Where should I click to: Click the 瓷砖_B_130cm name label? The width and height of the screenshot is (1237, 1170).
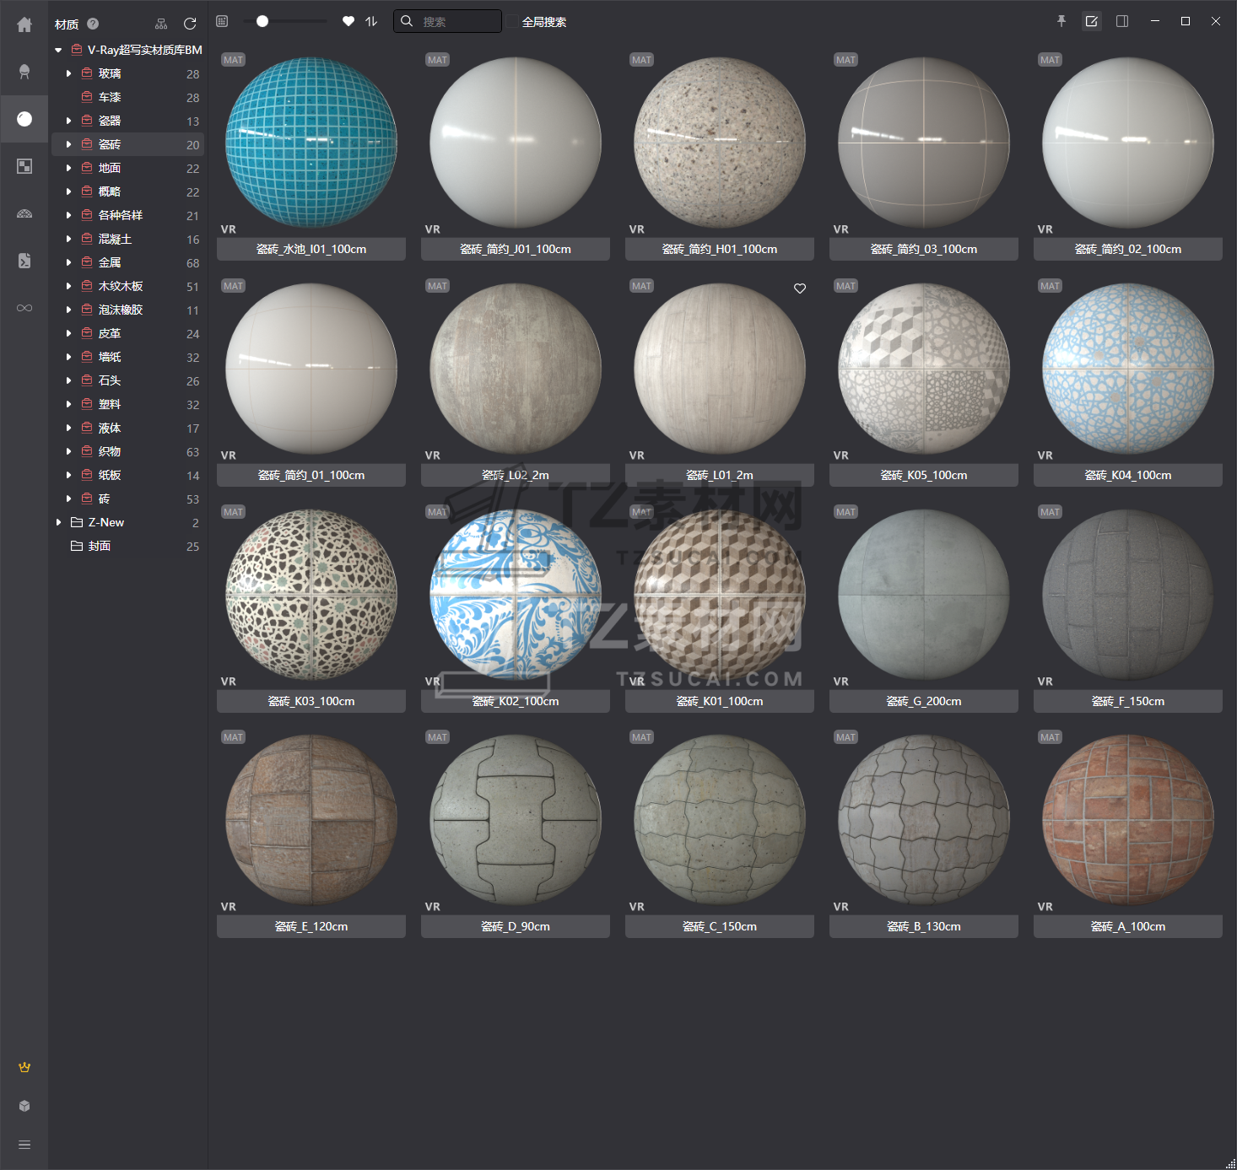click(924, 926)
